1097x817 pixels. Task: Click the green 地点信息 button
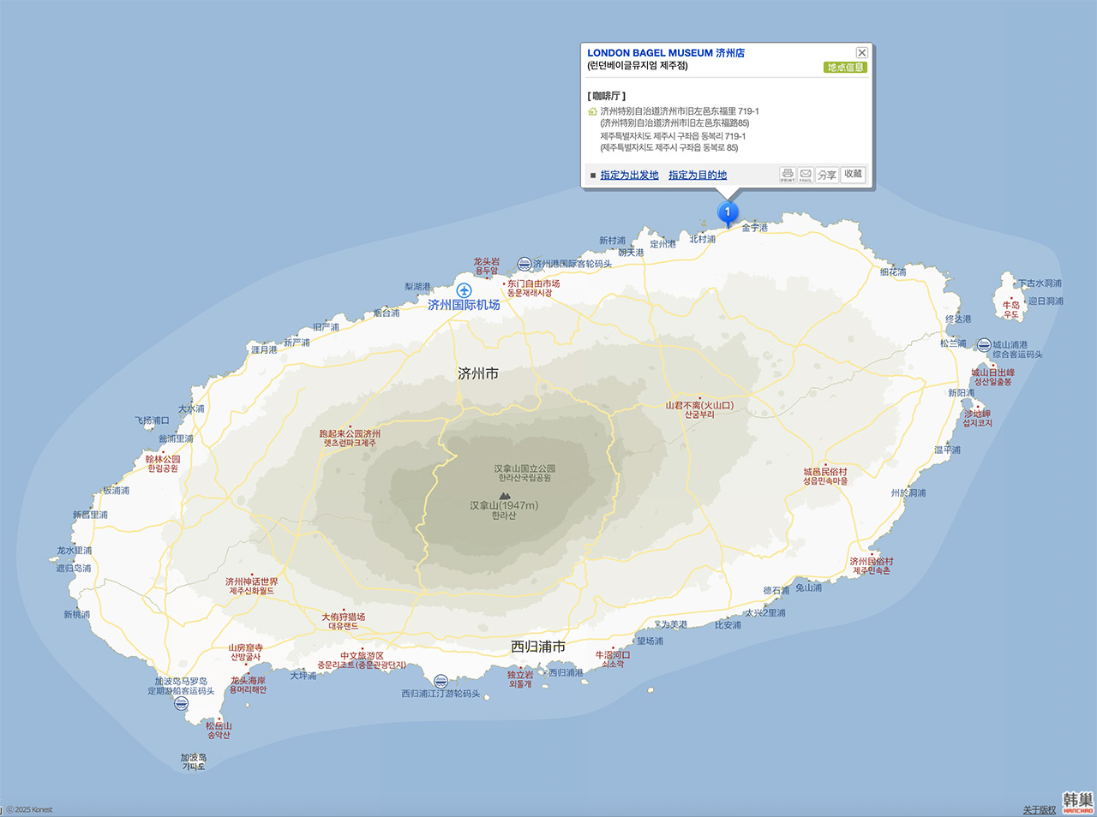[845, 67]
